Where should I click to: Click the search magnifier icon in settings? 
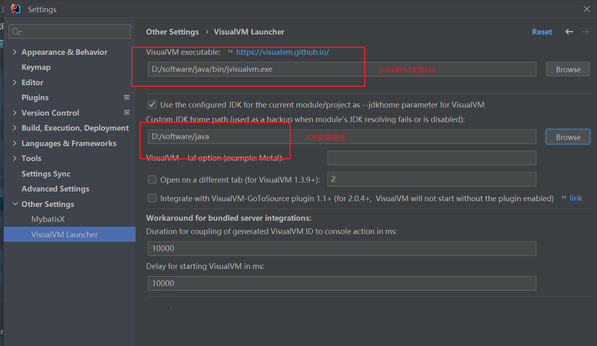click(16, 32)
